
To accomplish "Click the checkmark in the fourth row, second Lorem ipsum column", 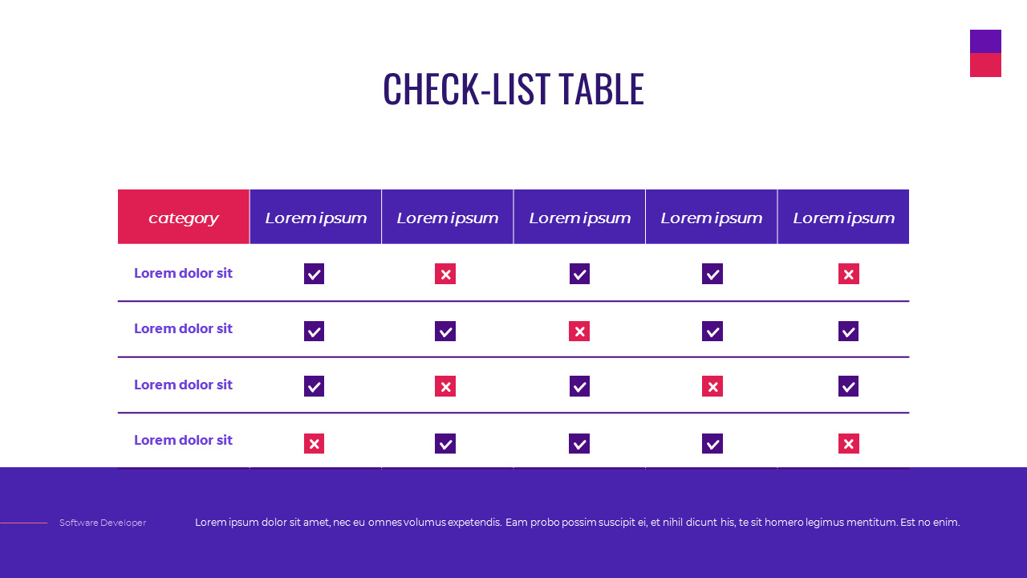I will click(445, 443).
